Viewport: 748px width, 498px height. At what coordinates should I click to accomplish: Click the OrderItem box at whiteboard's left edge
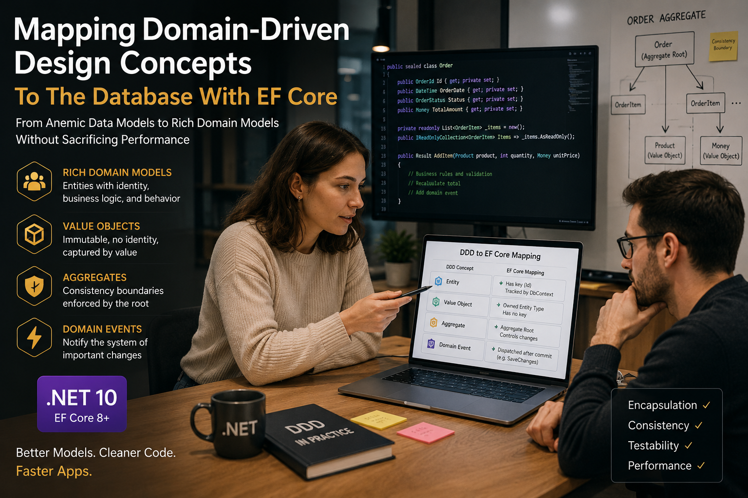click(628, 105)
